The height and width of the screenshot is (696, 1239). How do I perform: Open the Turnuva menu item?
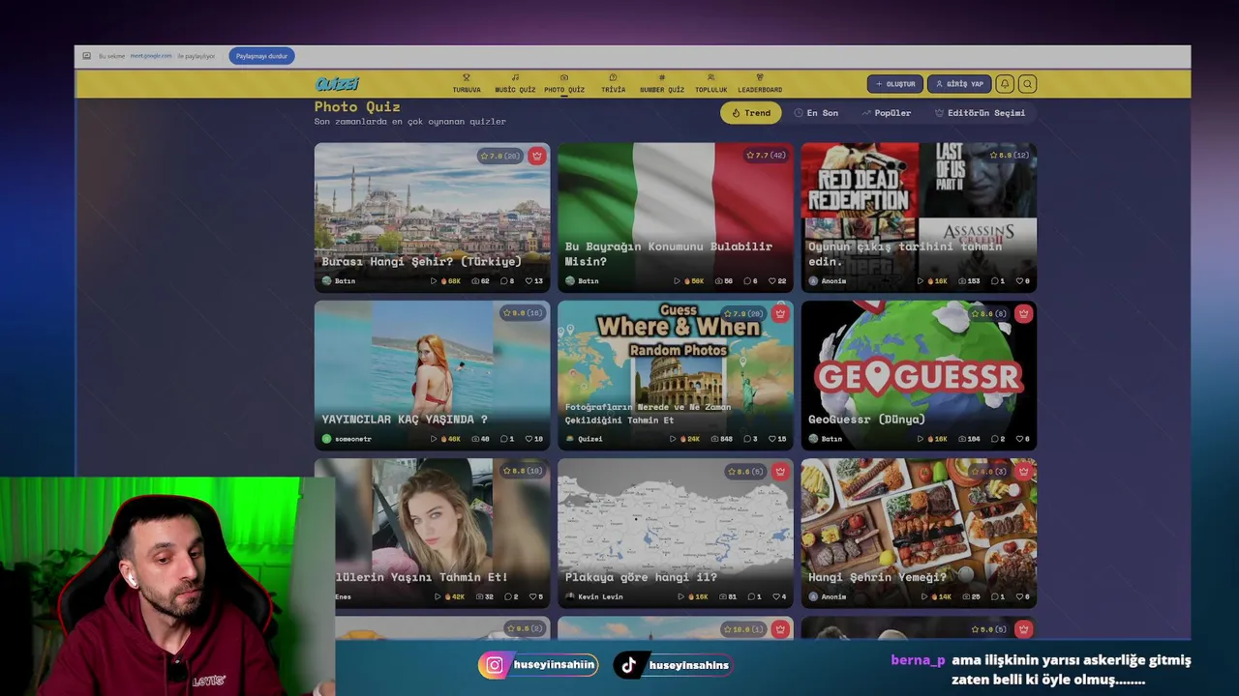(467, 84)
